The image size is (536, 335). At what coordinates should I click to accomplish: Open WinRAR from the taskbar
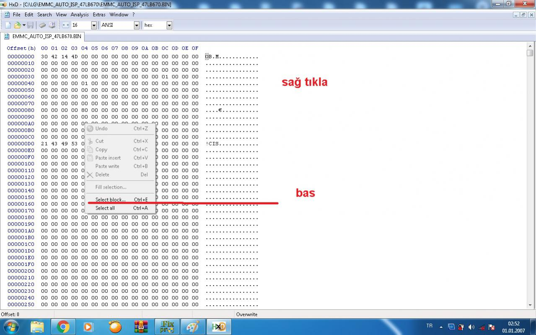click(x=142, y=326)
